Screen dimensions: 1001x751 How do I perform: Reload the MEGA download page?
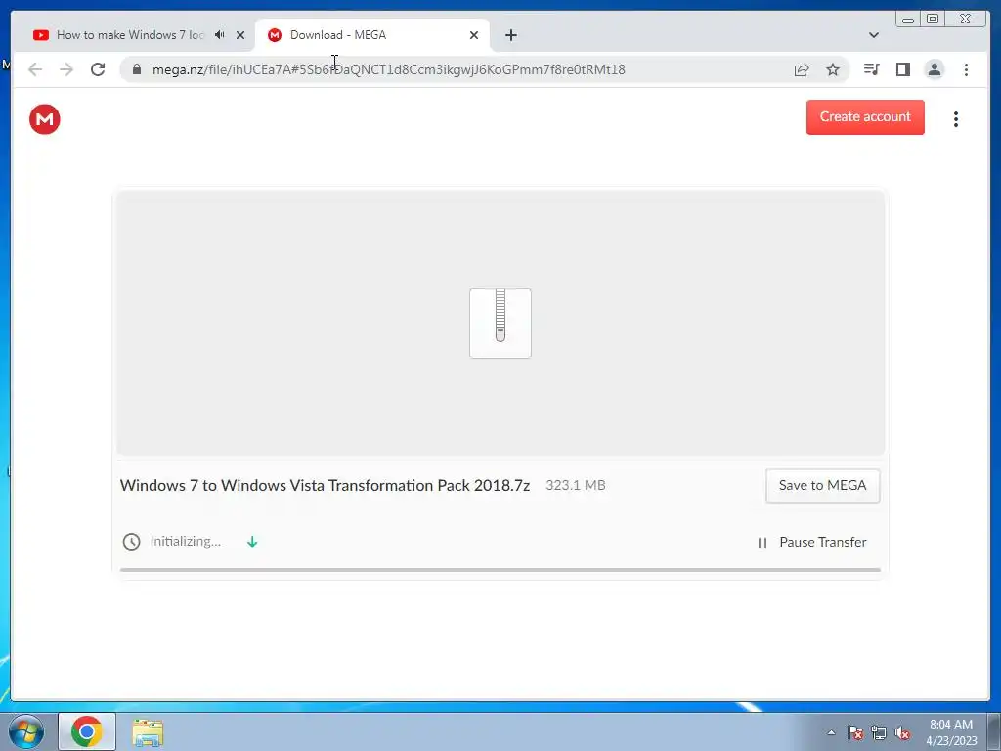[98, 69]
